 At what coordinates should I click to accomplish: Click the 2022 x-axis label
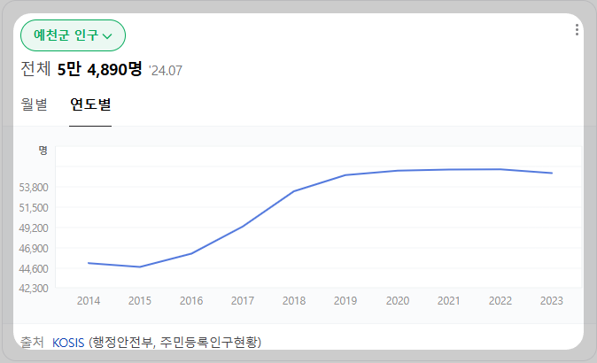pyautogui.click(x=500, y=301)
